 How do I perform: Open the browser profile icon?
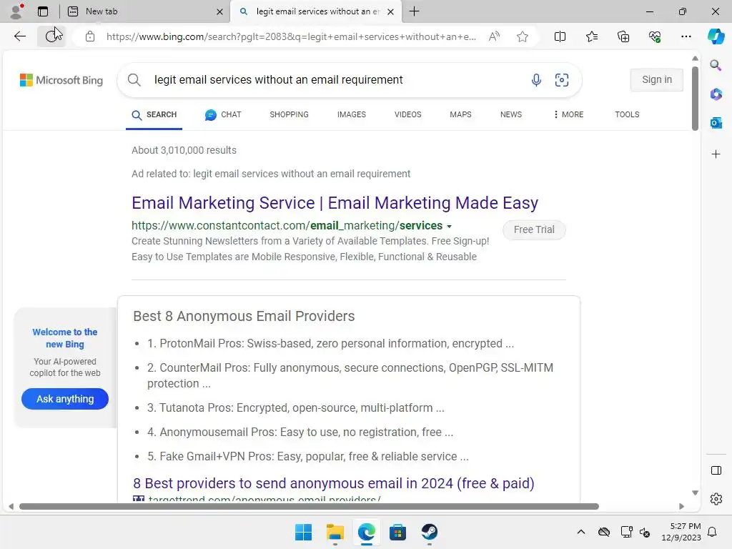tap(16, 11)
